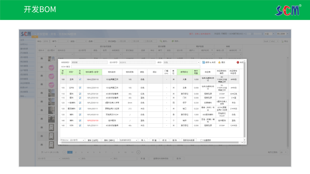
Task: Toggle the 批量更新 checkbox
Action: [201, 141]
